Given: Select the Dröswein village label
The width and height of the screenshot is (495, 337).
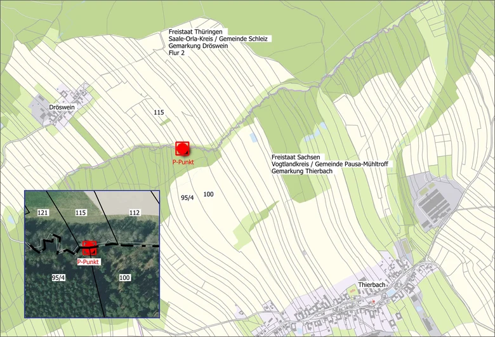Looking at the screenshot, I should (62, 107).
